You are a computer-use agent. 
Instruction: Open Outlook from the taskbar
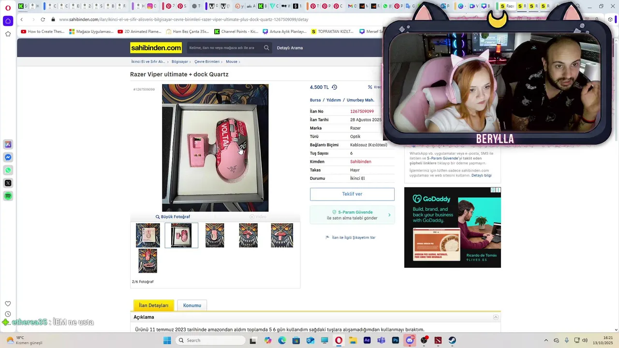(x=310, y=340)
